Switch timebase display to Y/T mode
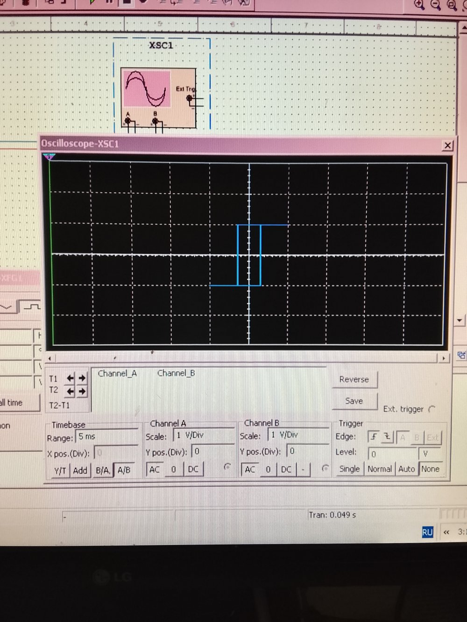The width and height of the screenshot is (467, 622). pyautogui.click(x=60, y=470)
